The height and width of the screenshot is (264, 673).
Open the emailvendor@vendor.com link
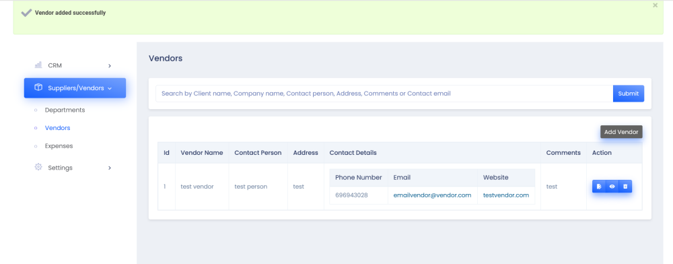pyautogui.click(x=432, y=195)
